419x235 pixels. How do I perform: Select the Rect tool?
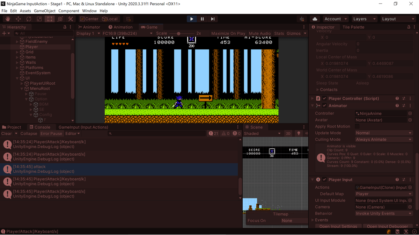click(50, 19)
